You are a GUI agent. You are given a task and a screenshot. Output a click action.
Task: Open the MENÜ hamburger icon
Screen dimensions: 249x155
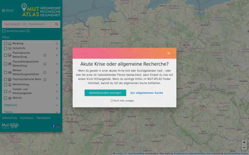point(3,11)
